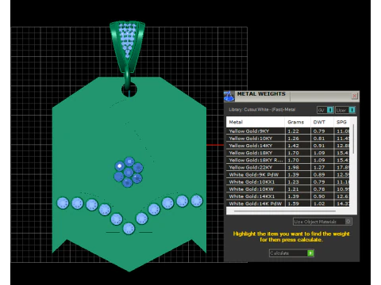Sort by the SPG column header
Screen dimensions: 381x285
tap(341, 122)
